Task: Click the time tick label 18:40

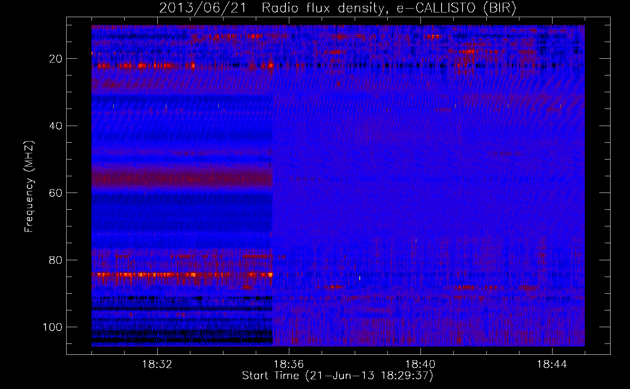Action: click(x=420, y=364)
